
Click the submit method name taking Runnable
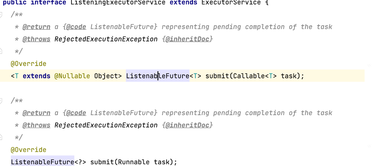[102, 162]
